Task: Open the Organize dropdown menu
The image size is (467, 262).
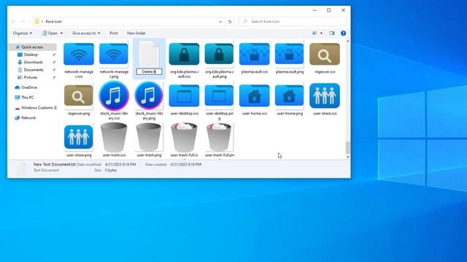Action: coord(23,33)
